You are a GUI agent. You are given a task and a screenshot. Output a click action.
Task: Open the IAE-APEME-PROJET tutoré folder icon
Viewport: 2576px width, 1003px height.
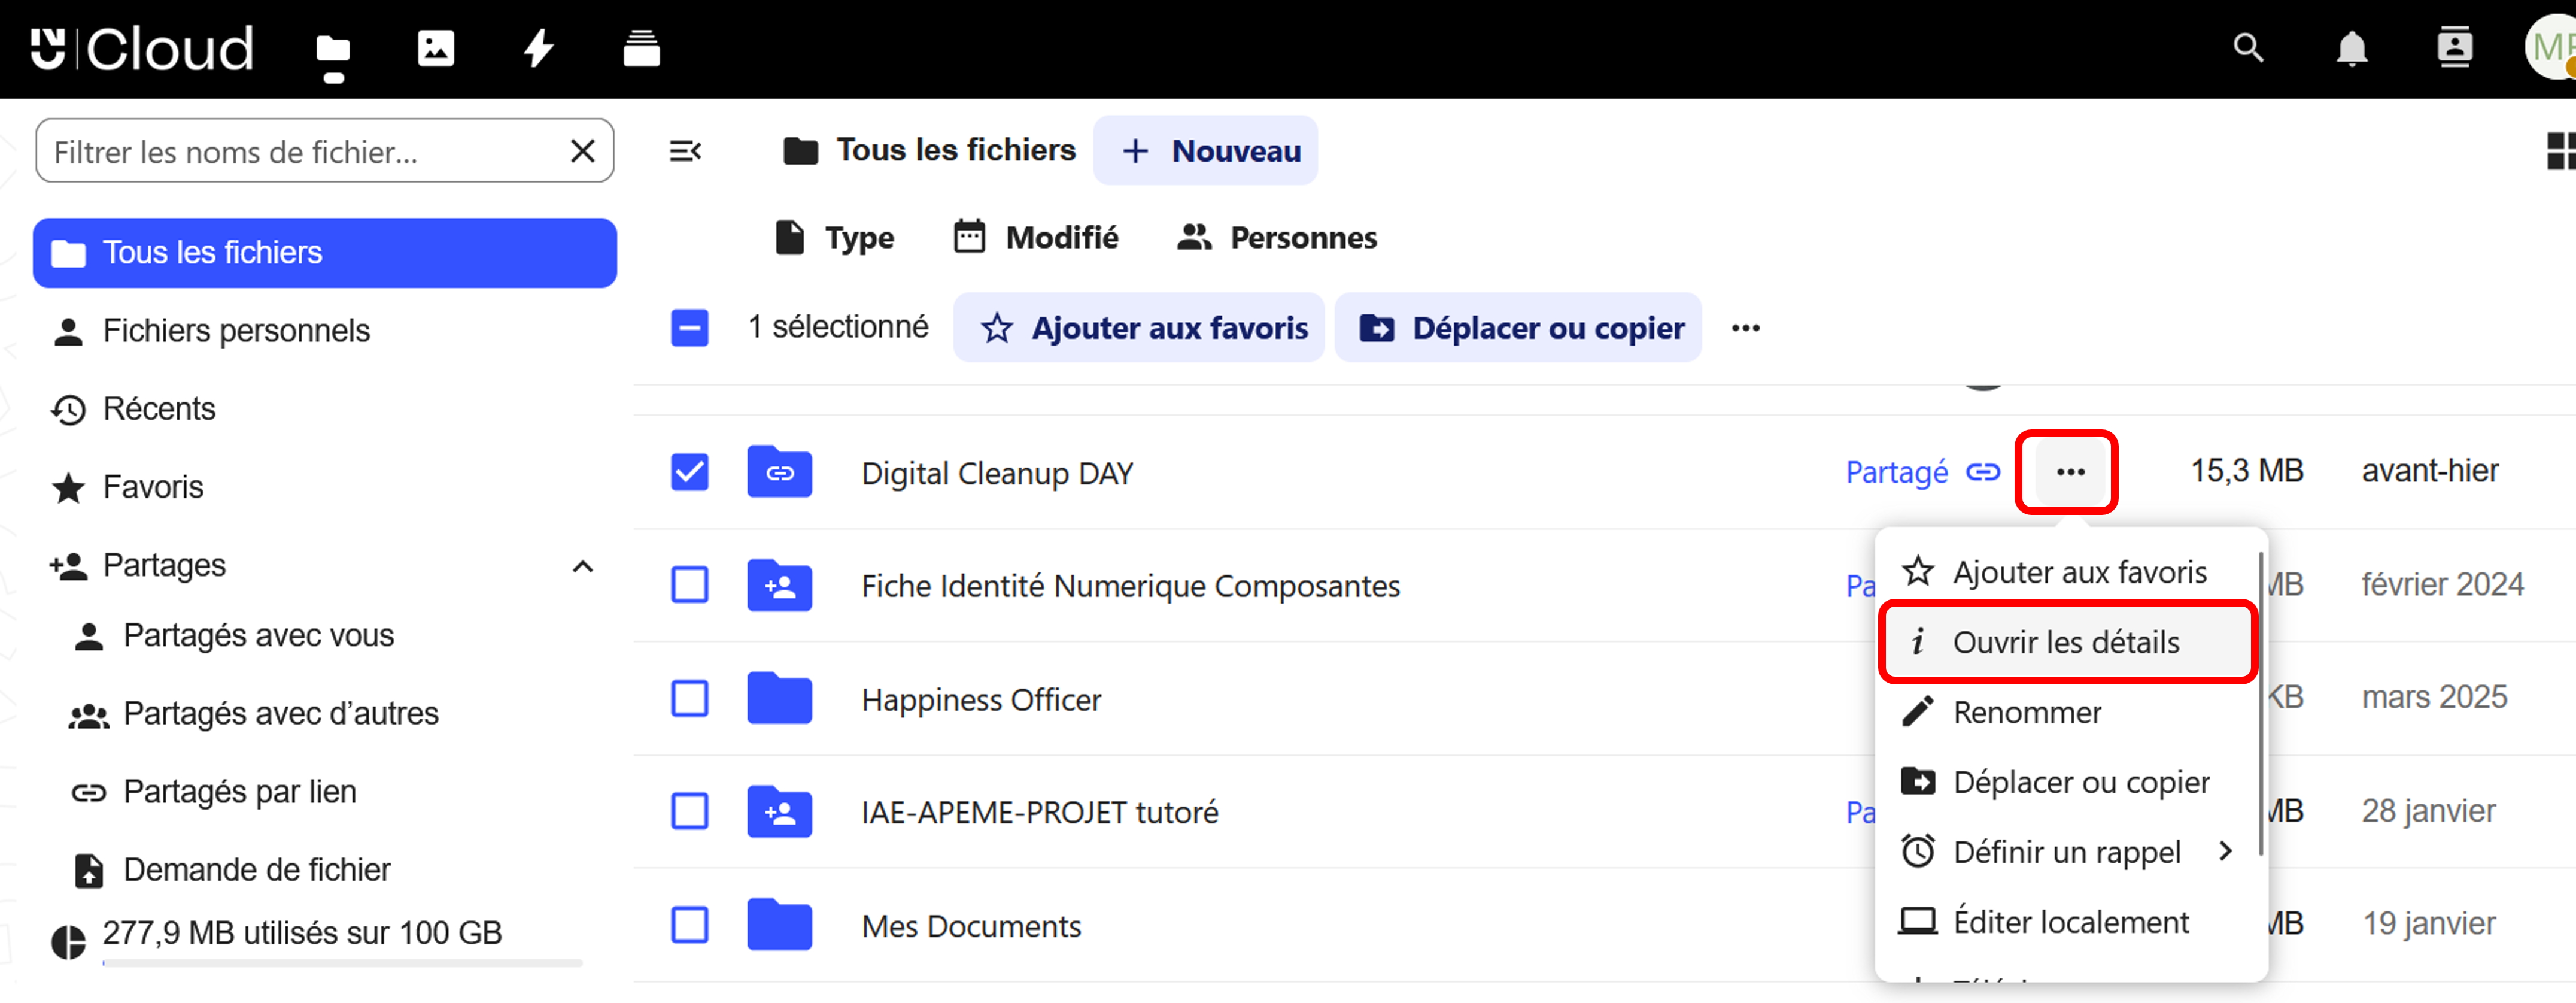779,811
